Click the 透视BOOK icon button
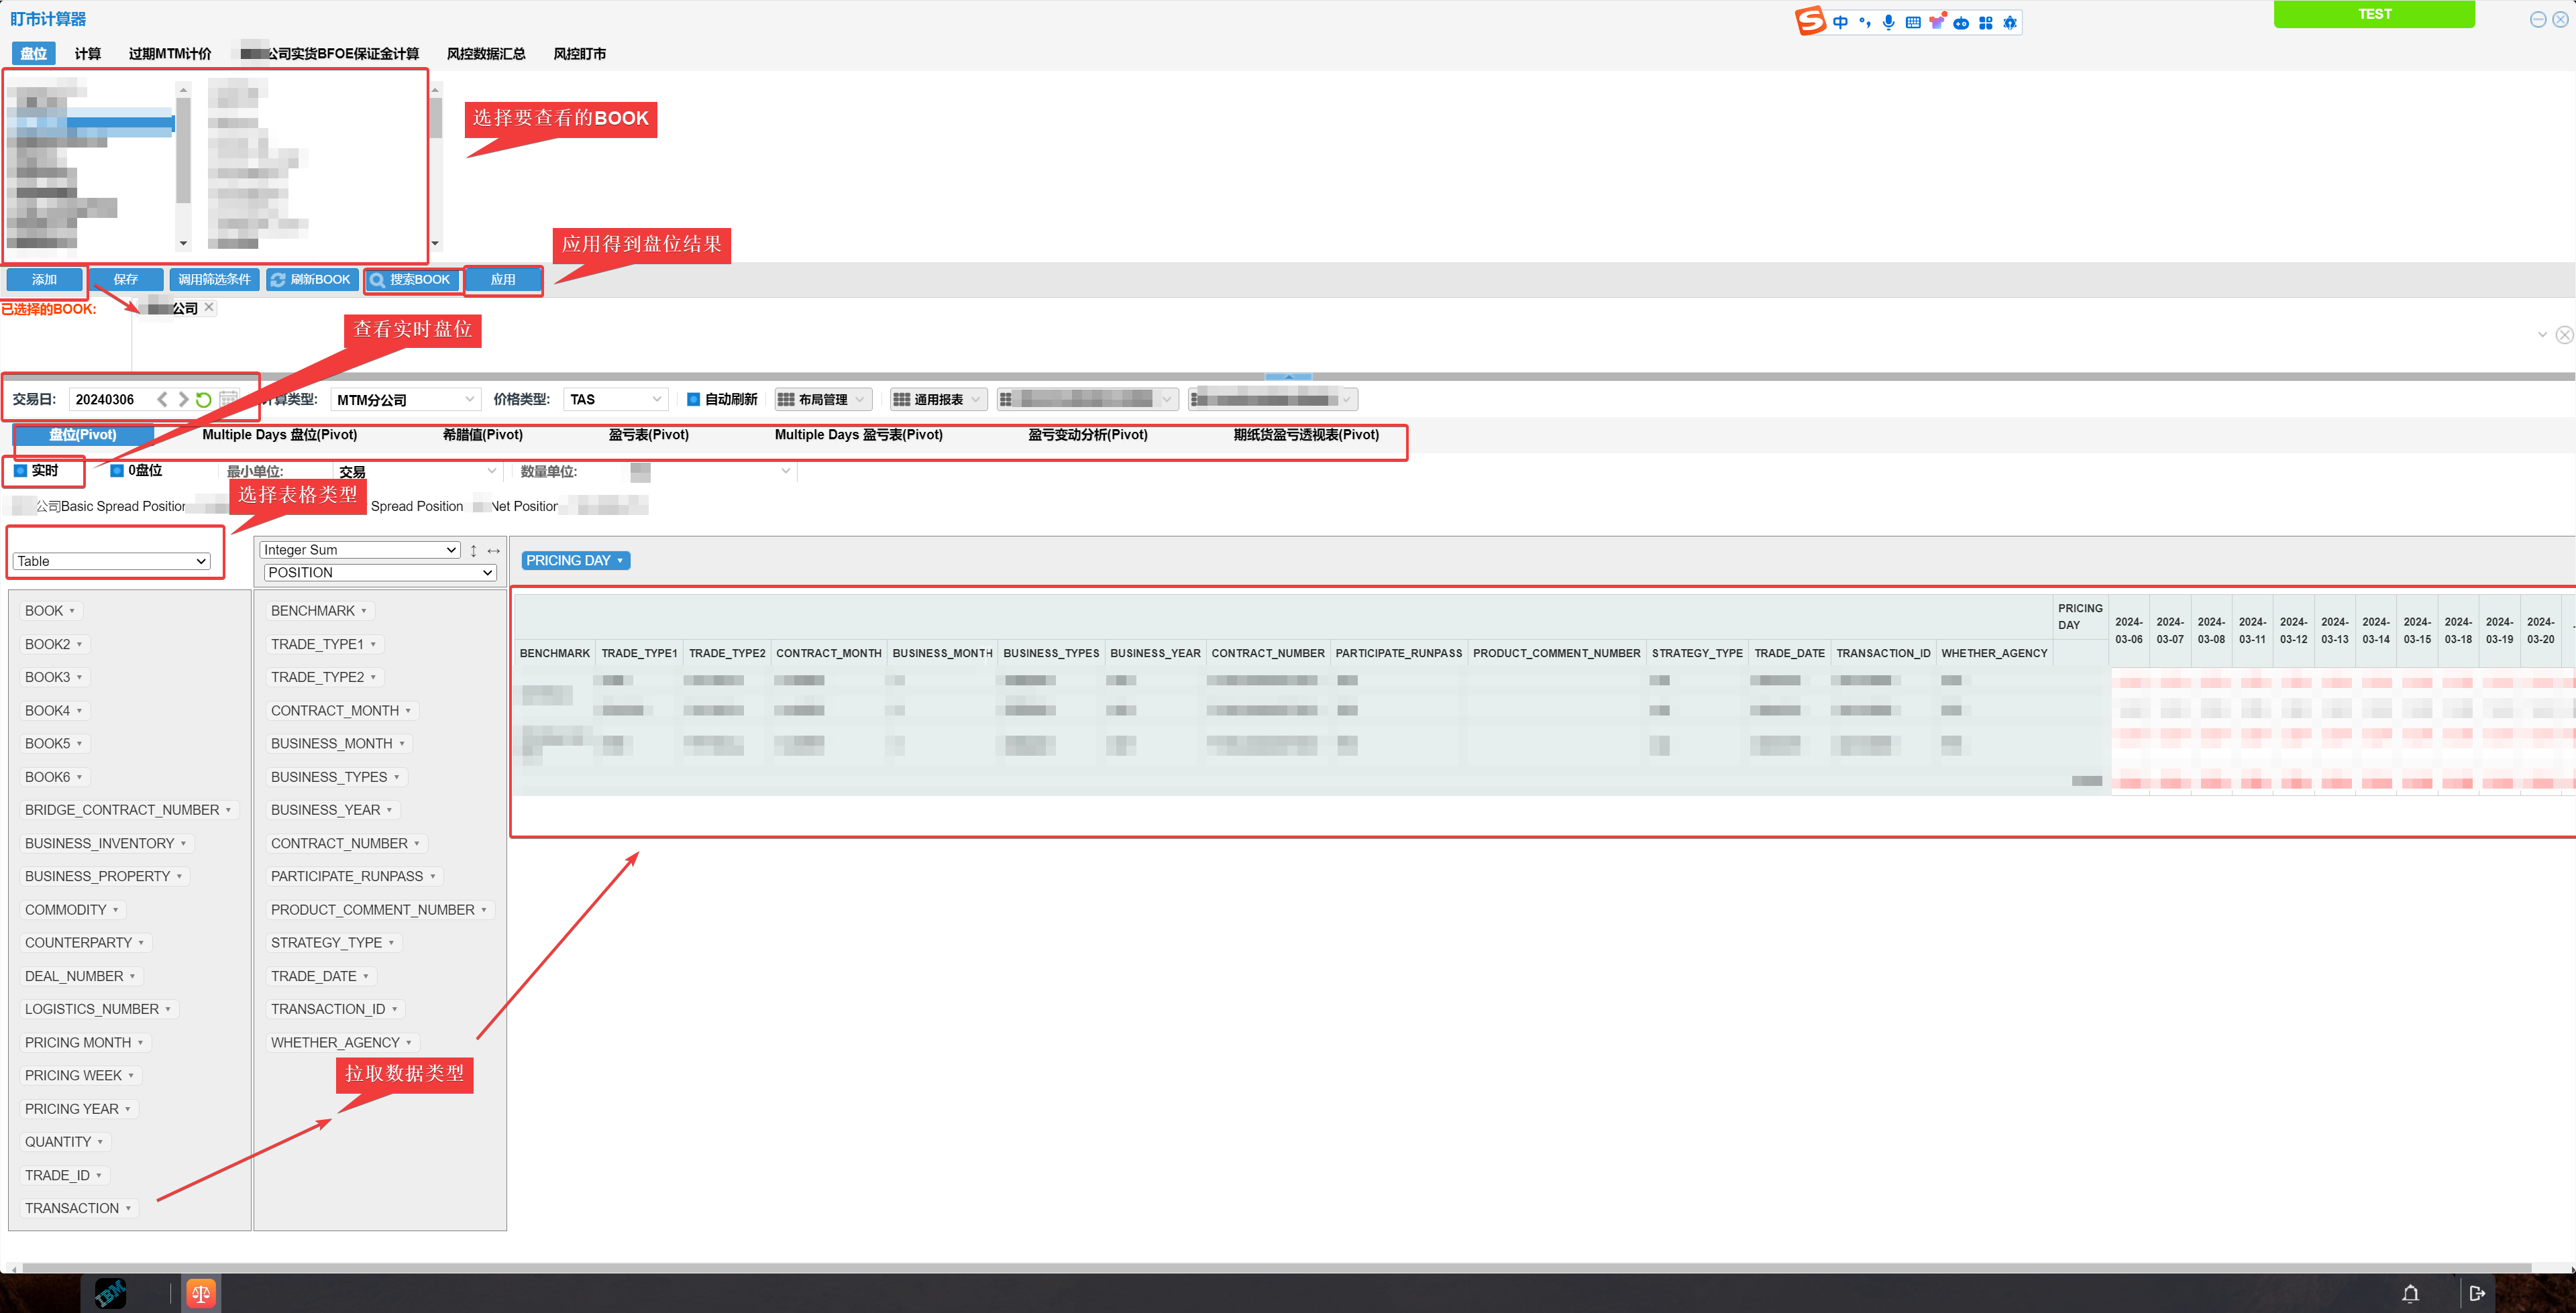The width and height of the screenshot is (2576, 1313). click(x=414, y=280)
